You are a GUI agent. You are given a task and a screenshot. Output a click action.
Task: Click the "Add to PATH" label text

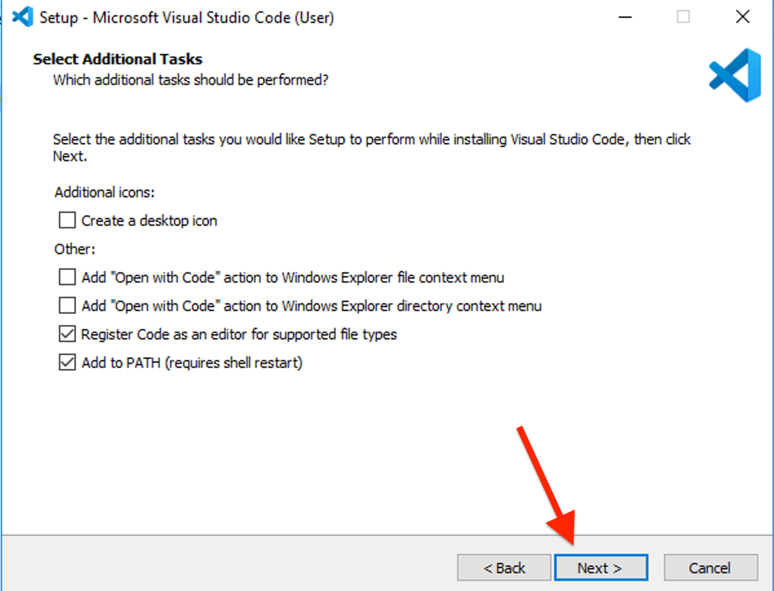191,362
